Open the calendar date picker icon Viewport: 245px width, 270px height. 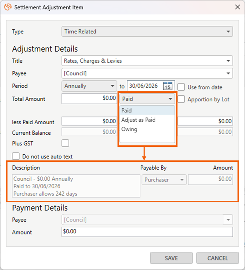point(167,86)
